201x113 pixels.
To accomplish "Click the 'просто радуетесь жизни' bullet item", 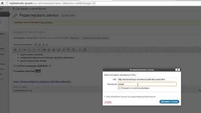I will (x=33, y=61).
